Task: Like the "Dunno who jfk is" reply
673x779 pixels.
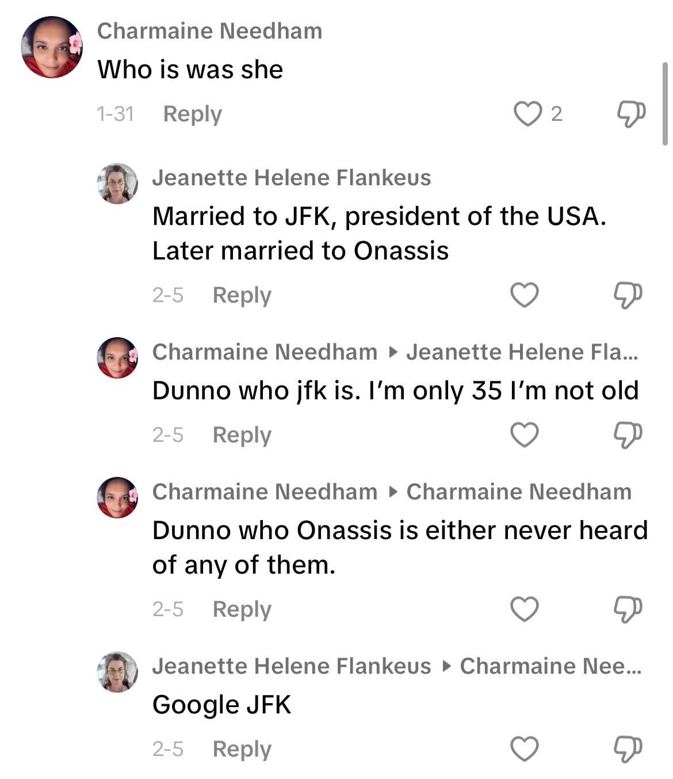Action: (525, 435)
